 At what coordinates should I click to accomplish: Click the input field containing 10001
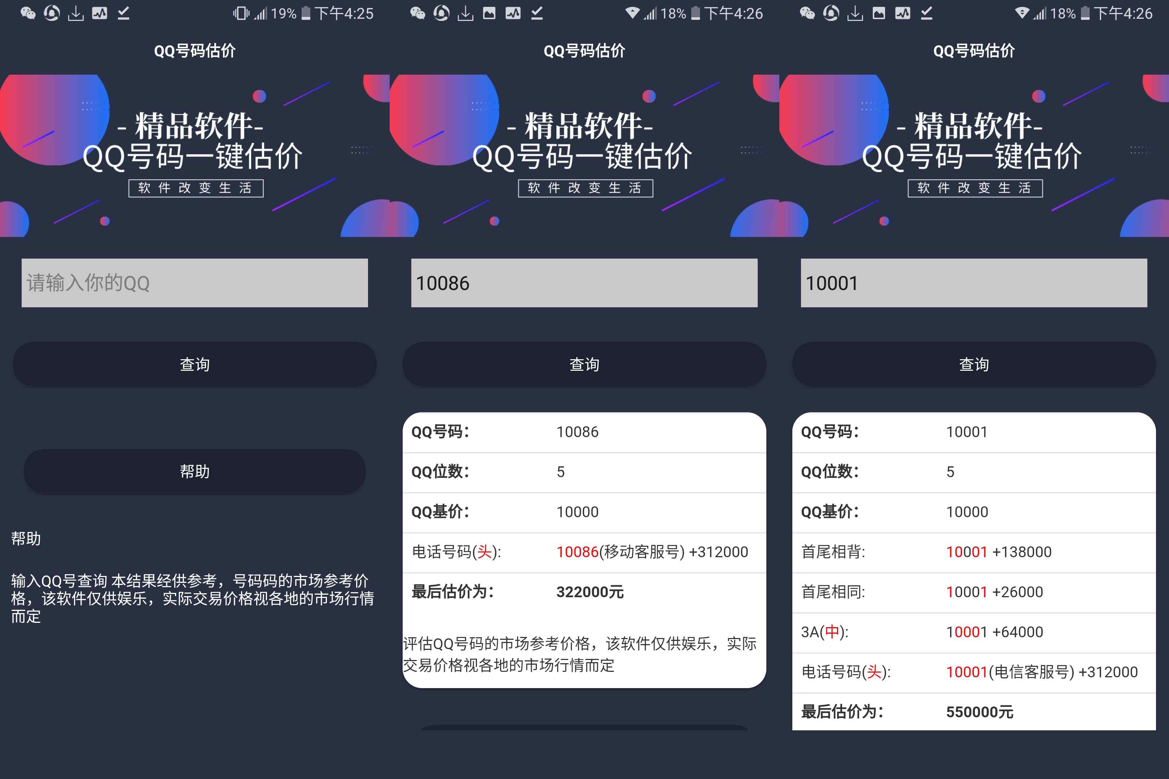[974, 283]
